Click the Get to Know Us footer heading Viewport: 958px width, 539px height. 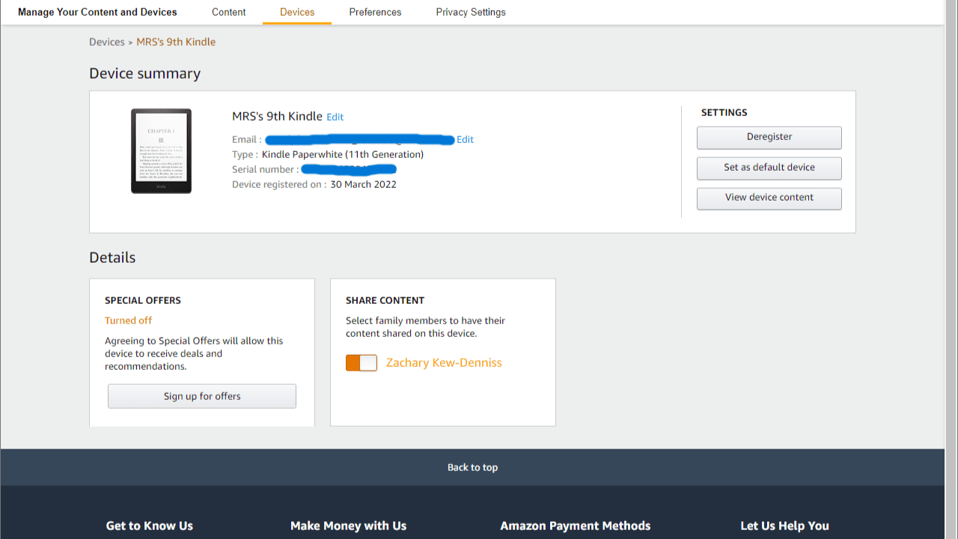(150, 526)
